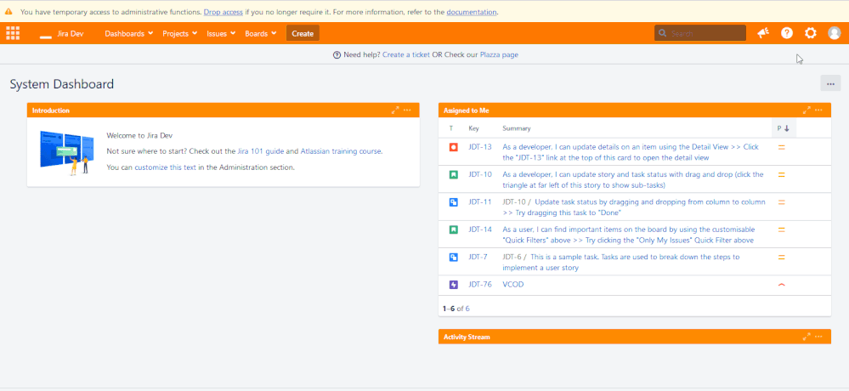Open JDT-14 summary about Quick Filters
Viewport: 849px width, 391px height.
[629, 235]
